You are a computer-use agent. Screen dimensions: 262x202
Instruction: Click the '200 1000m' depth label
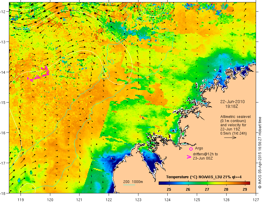point(133,182)
